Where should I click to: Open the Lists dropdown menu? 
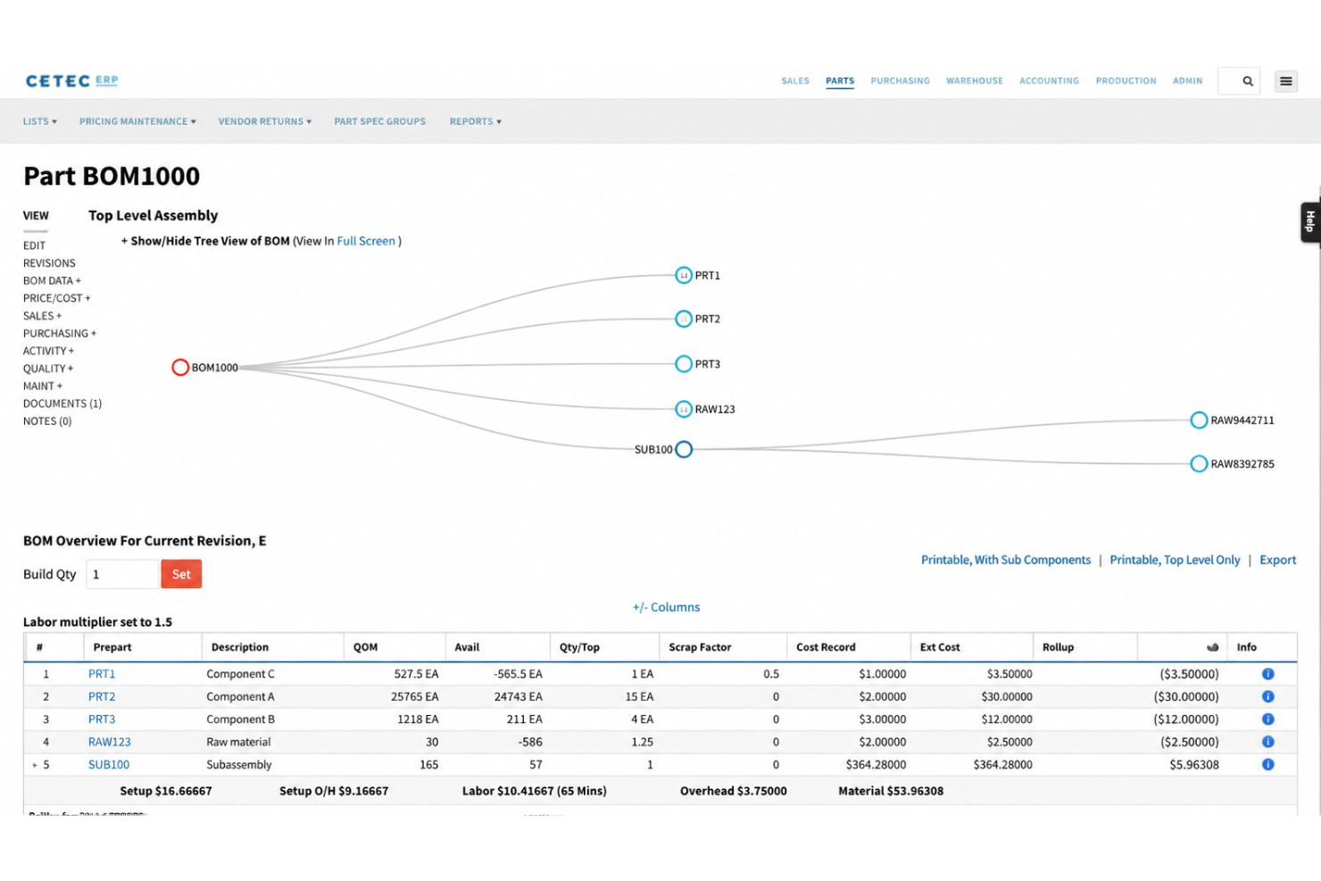[40, 121]
